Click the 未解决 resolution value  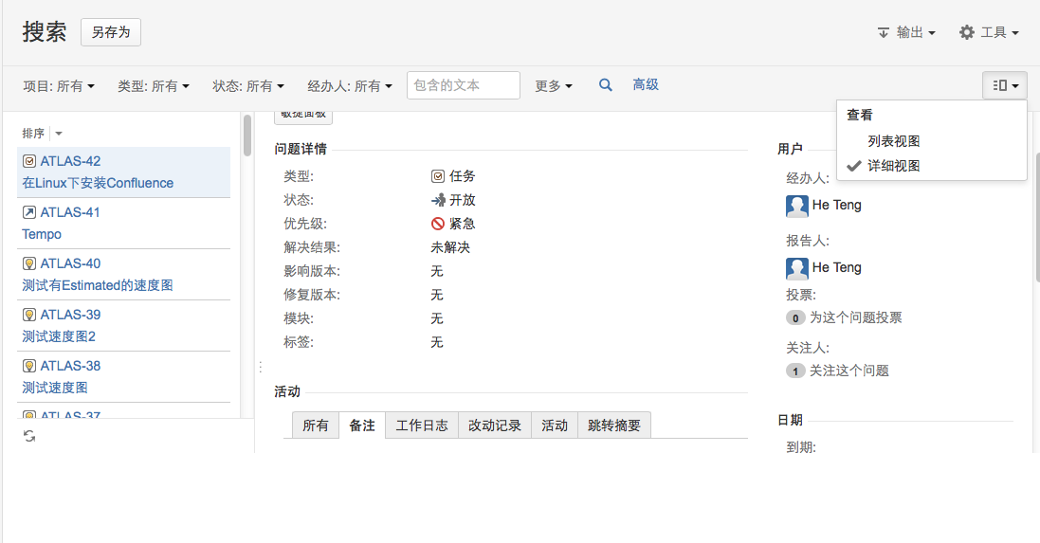tap(450, 248)
